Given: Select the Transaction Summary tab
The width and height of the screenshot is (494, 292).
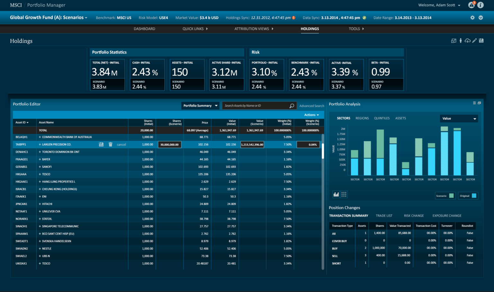Looking at the screenshot, I should (349, 216).
